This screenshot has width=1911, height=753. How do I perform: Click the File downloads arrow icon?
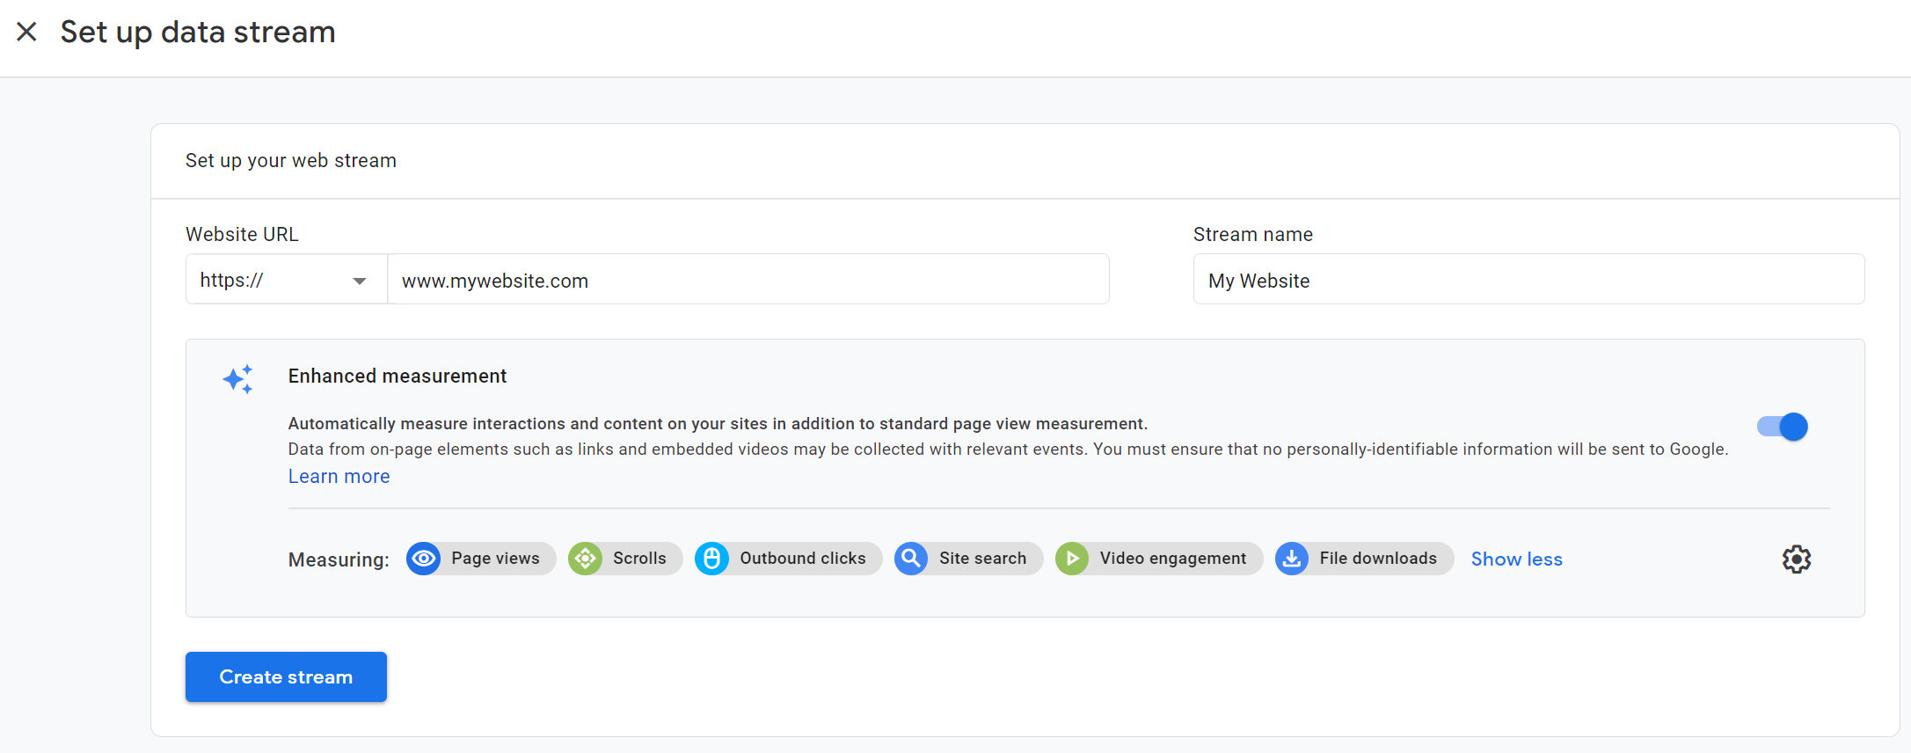(x=1292, y=559)
